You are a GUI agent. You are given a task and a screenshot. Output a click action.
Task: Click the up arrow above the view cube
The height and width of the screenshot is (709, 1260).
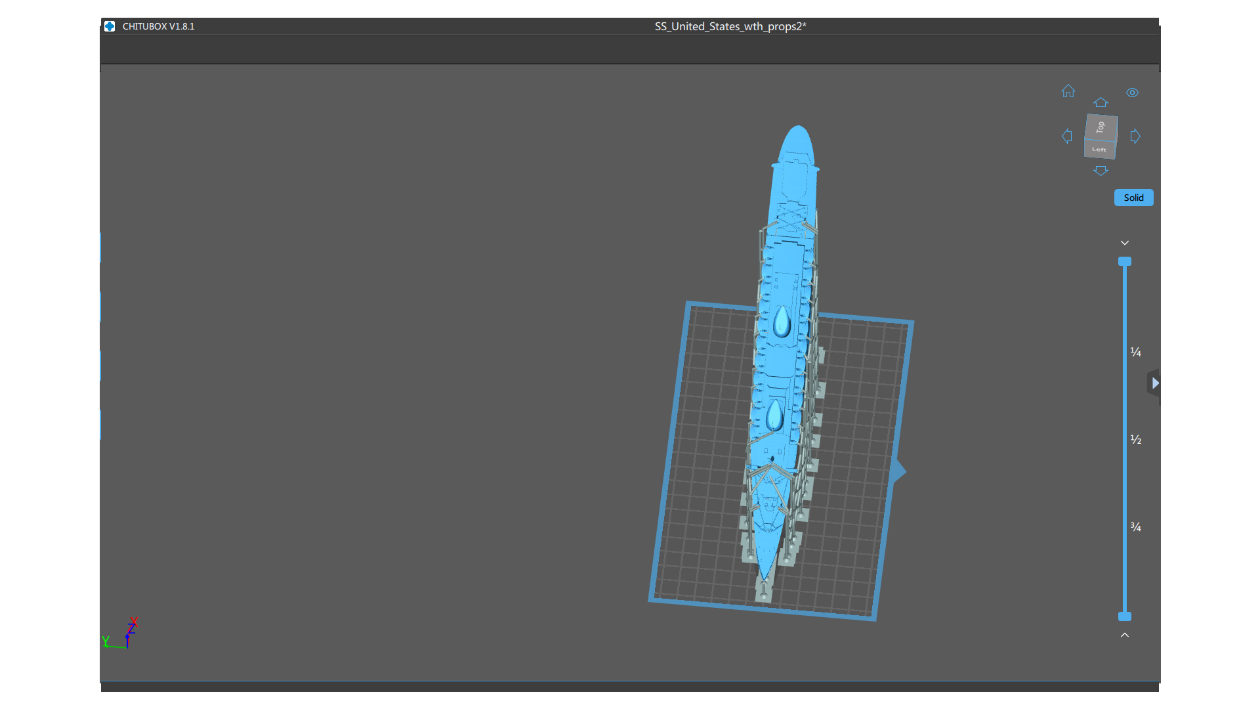click(x=1101, y=102)
